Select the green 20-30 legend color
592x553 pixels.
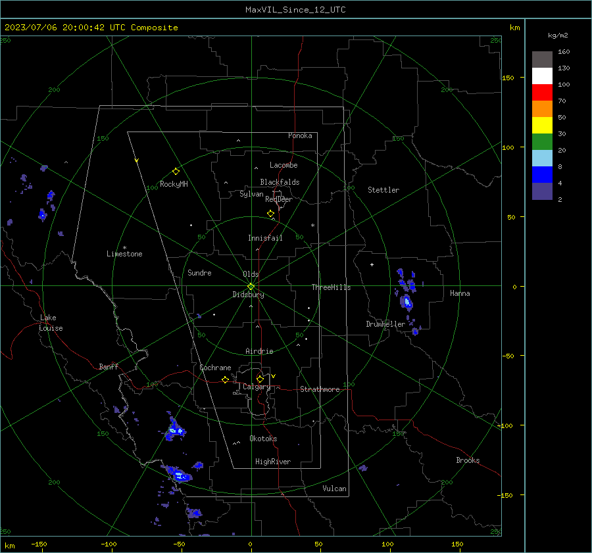pos(542,142)
